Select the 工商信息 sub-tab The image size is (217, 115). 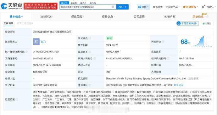(x=8, y=23)
